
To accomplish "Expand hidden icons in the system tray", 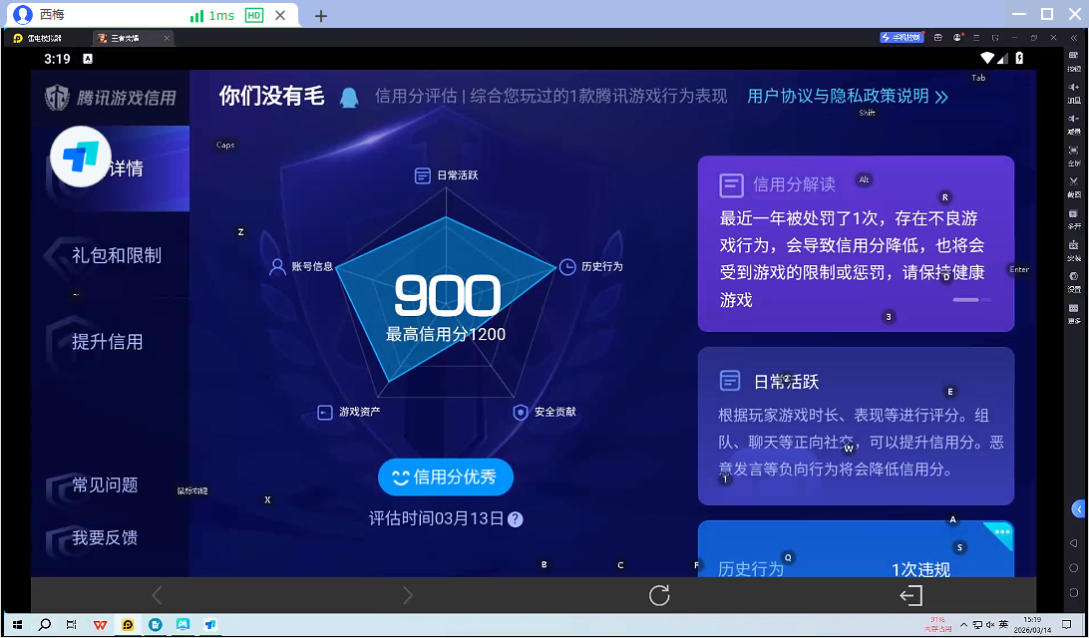I will (x=964, y=626).
